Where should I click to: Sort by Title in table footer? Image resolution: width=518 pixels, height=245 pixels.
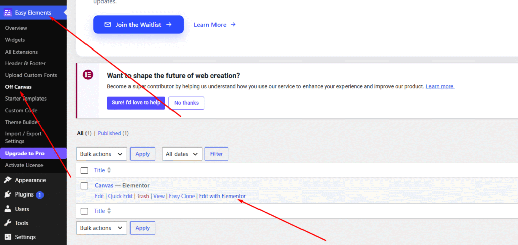coord(100,211)
